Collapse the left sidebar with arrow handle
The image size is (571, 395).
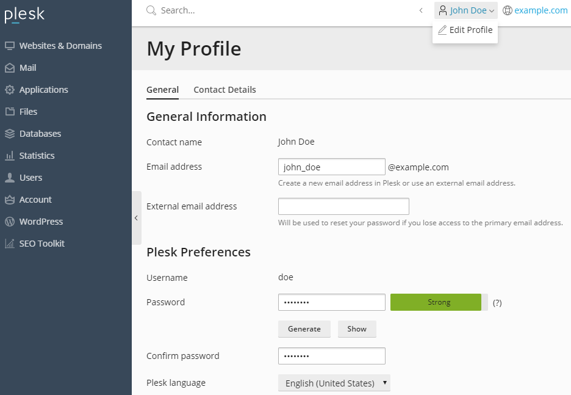[x=136, y=218]
